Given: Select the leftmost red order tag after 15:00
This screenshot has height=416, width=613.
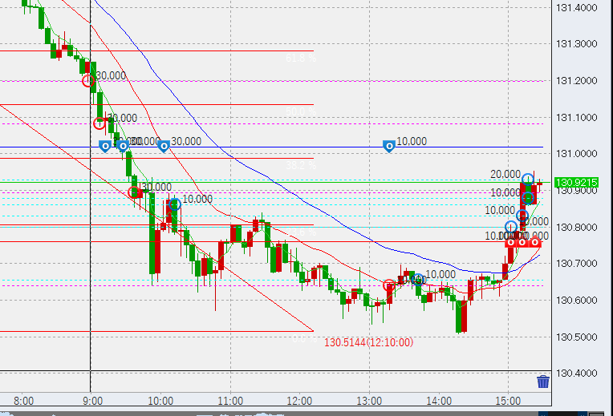Looking at the screenshot, I should point(509,242).
